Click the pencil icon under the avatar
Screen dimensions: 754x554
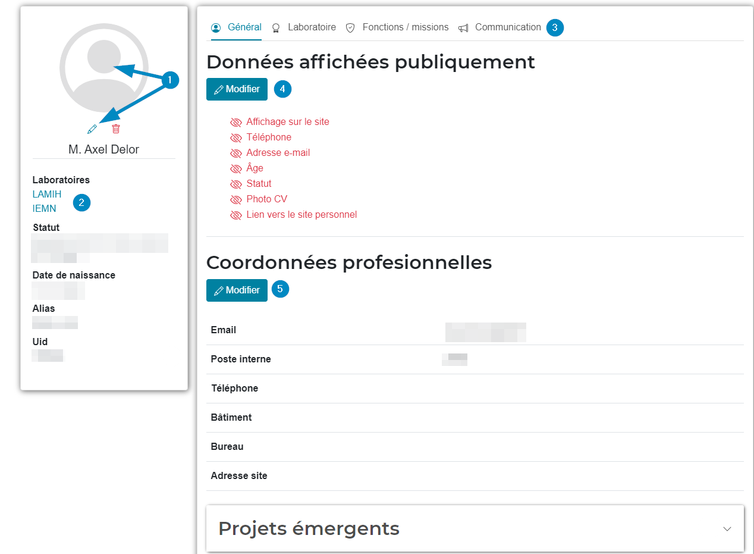click(92, 129)
